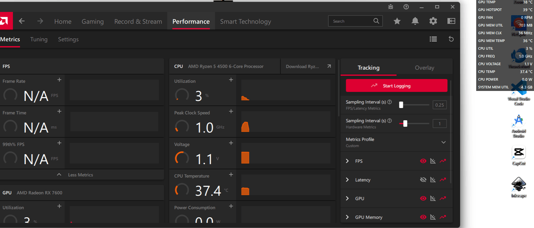The width and height of the screenshot is (534, 228).
Task: Add Power Consumption metric with plus
Action: (231, 206)
